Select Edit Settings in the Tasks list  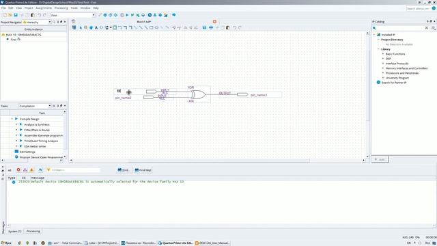click(27, 152)
